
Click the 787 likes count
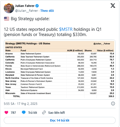click(13, 113)
